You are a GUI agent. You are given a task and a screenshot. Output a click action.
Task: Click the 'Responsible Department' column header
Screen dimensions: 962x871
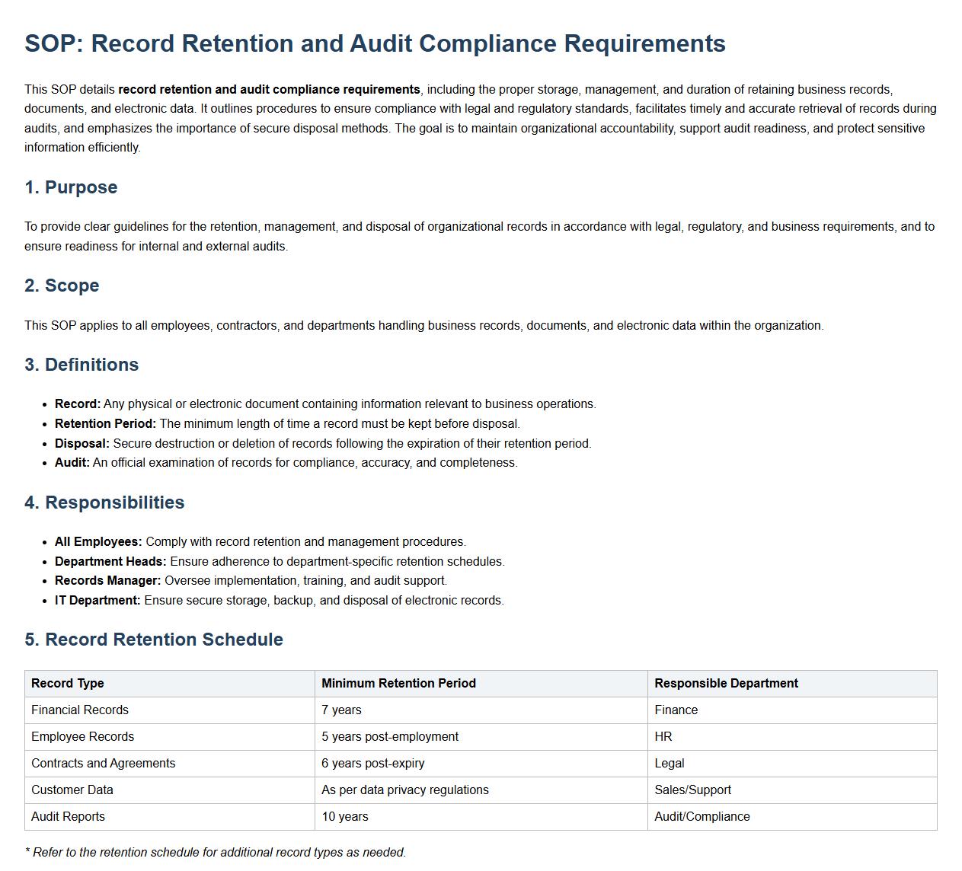click(x=726, y=683)
